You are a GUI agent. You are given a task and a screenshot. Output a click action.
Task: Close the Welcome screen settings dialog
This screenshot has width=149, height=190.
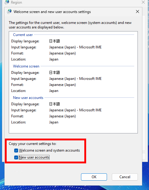[x=138, y=11]
